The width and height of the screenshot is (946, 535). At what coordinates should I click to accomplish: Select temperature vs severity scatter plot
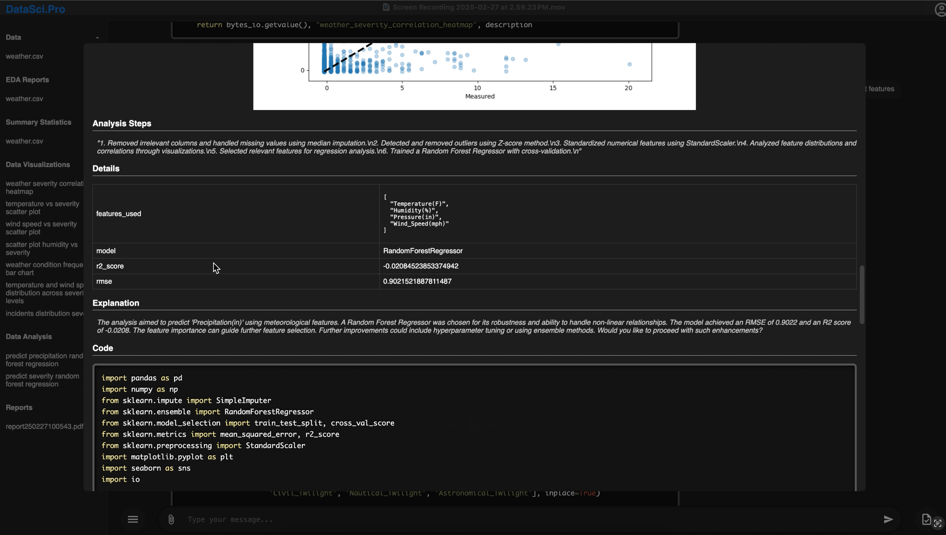tap(42, 207)
